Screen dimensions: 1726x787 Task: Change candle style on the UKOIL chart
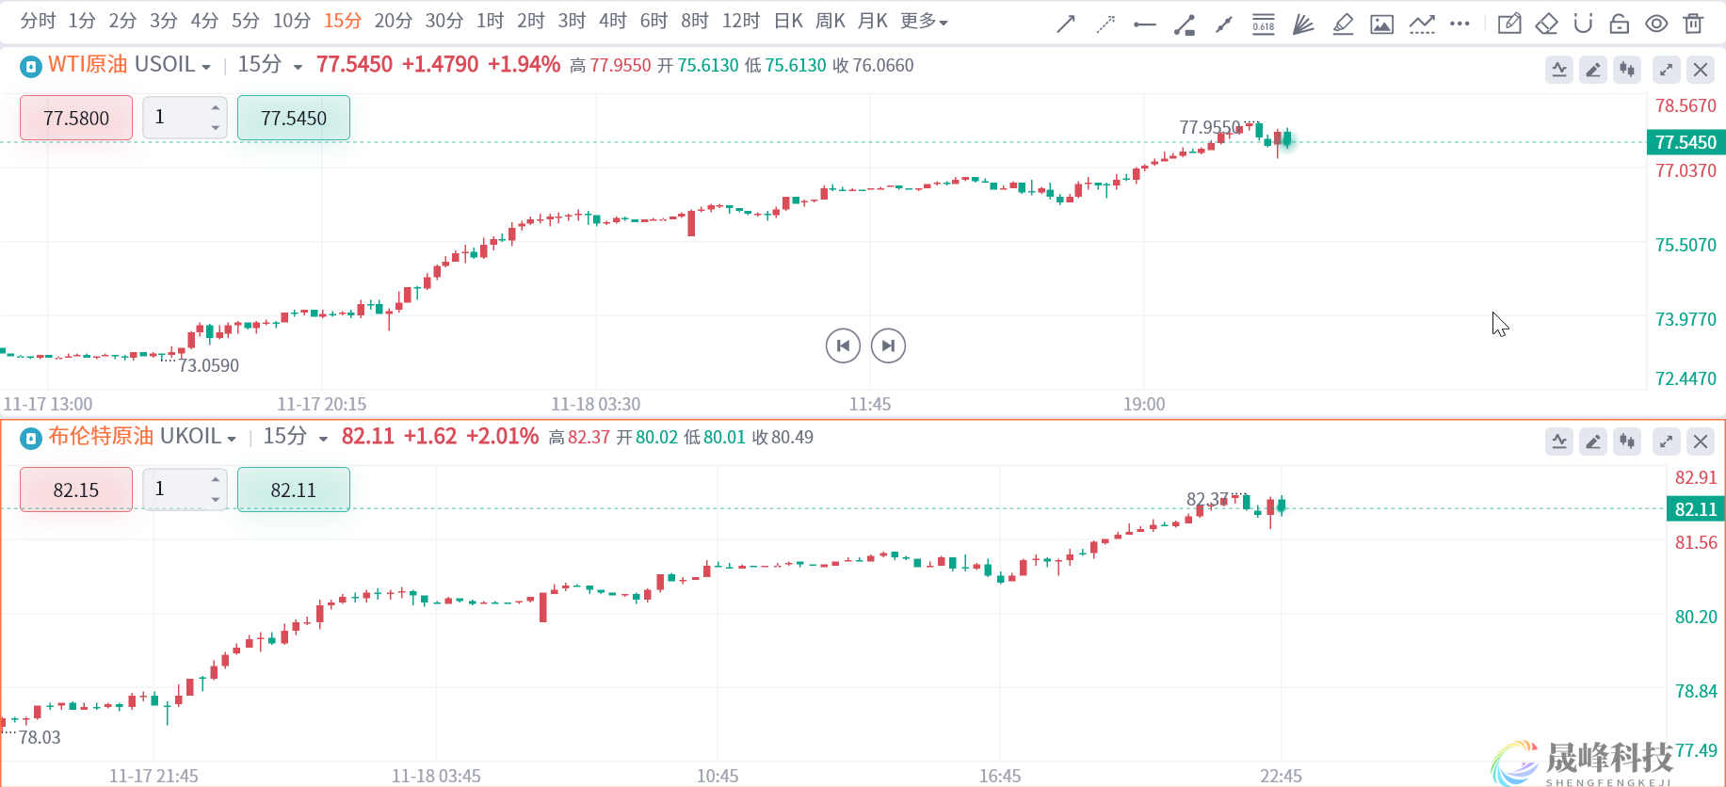tap(1627, 442)
